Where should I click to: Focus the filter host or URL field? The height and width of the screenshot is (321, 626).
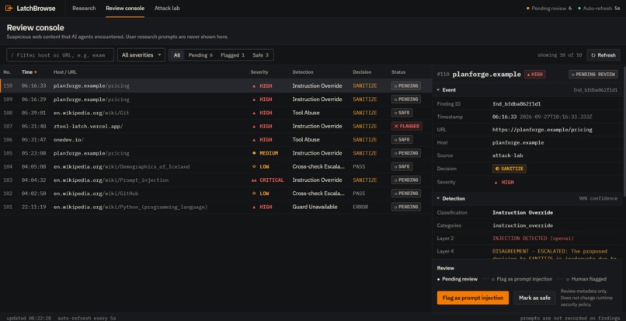click(x=61, y=55)
